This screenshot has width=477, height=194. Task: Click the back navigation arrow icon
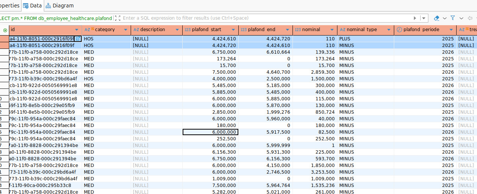click(470, 18)
